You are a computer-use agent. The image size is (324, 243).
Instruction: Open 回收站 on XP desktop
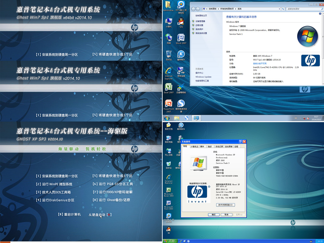click(x=169, y=165)
